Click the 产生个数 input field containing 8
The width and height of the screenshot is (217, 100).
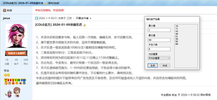click(x=159, y=49)
